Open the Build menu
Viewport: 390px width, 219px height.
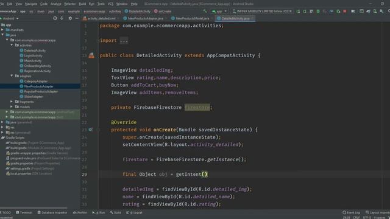[x=82, y=4]
